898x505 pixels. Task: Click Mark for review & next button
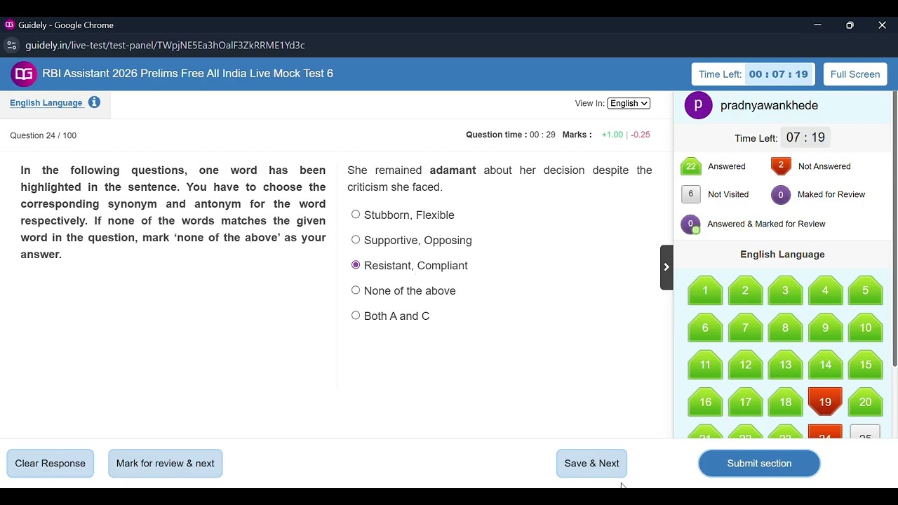pyautogui.click(x=166, y=464)
